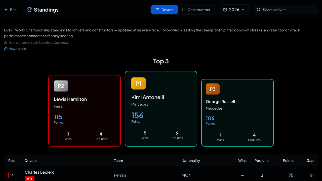Switch to the Drivers standings tab
The width and height of the screenshot is (322, 181).
click(164, 10)
